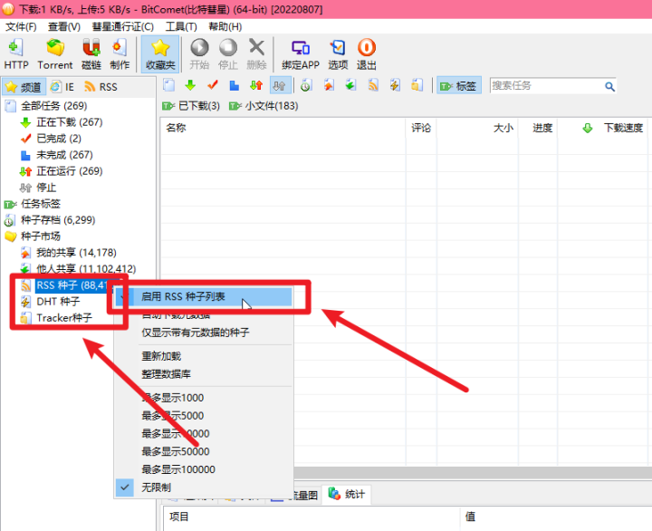The height and width of the screenshot is (531, 652).
Task: Click my shared torrents icon in filter bar
Action: click(x=329, y=85)
